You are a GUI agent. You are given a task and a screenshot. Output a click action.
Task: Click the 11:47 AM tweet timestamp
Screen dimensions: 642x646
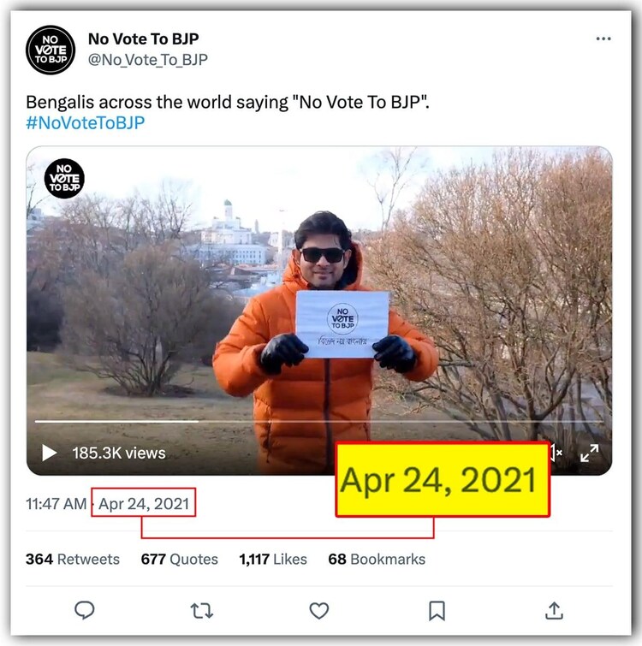pos(56,504)
